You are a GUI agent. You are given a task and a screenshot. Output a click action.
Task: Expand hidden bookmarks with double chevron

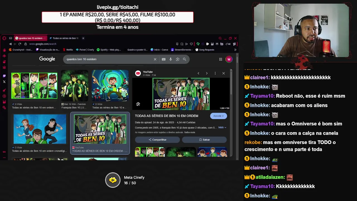(235, 50)
